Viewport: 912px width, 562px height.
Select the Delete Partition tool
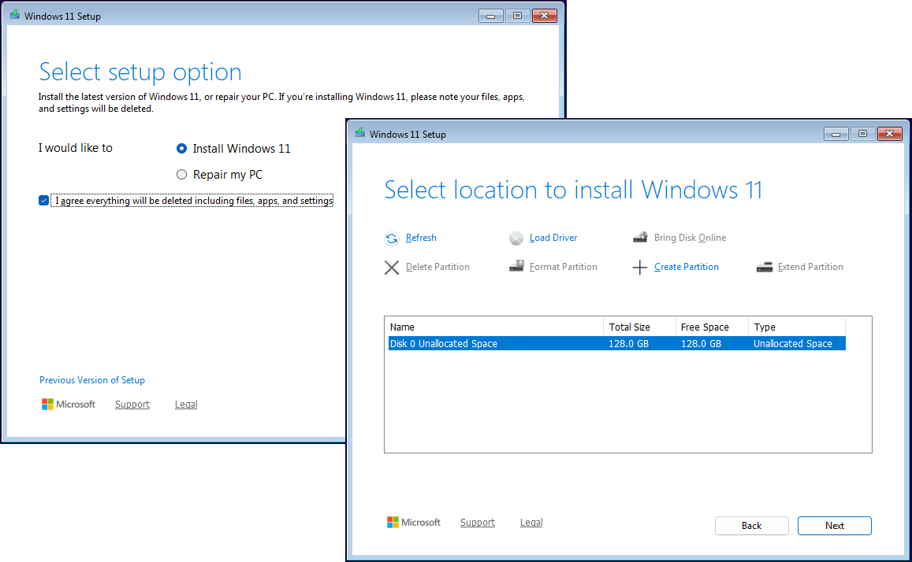click(x=392, y=267)
